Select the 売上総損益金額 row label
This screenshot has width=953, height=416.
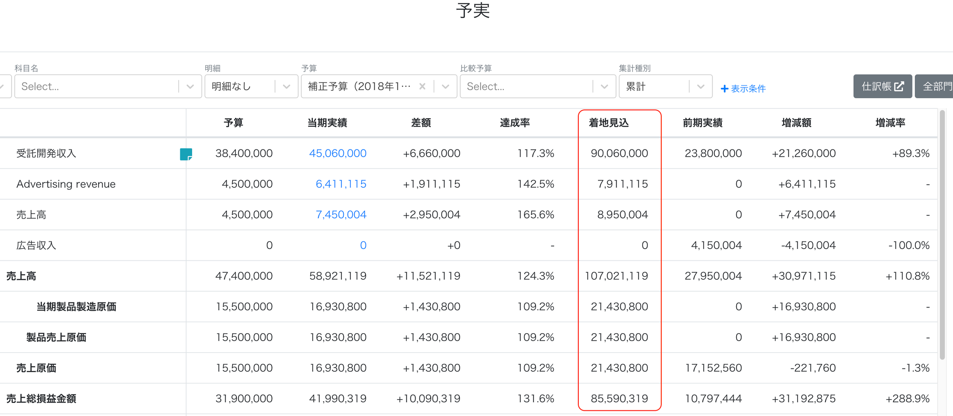coord(41,399)
